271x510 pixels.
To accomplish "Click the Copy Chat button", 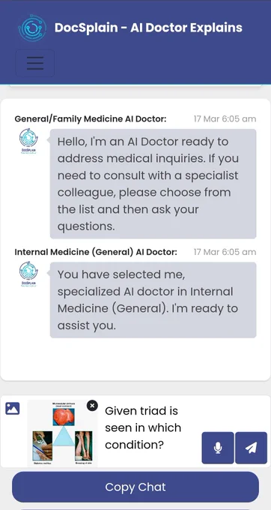I will click(x=135, y=487).
